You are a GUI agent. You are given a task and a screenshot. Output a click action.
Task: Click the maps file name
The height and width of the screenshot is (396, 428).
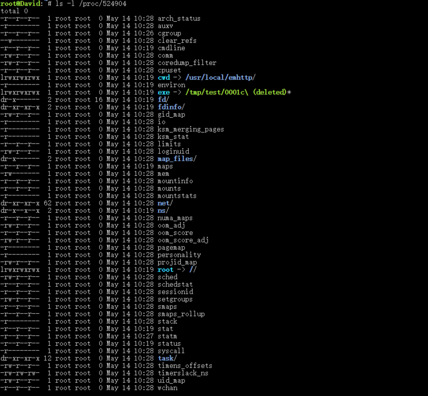pos(165,166)
